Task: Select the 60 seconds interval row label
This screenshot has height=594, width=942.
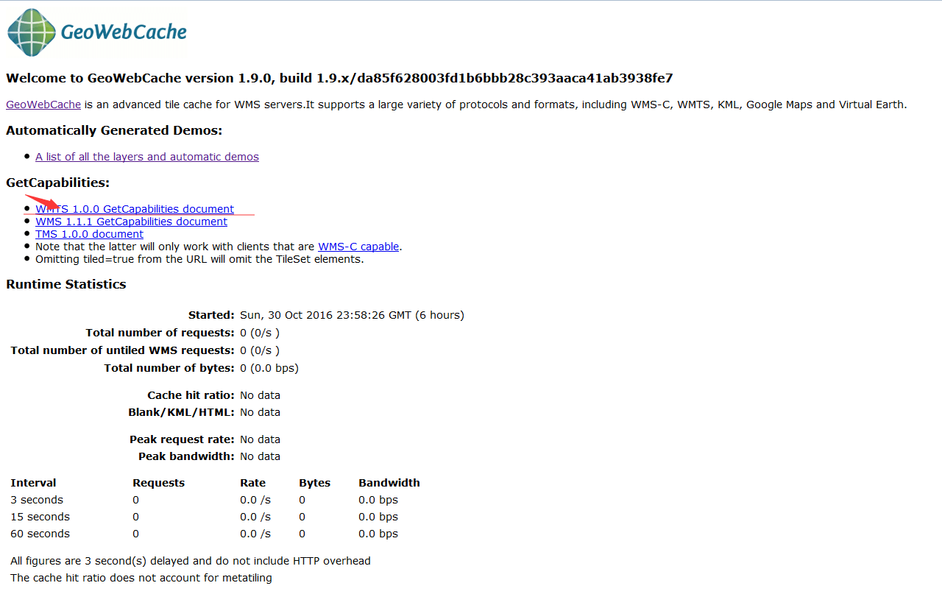Action: tap(40, 534)
